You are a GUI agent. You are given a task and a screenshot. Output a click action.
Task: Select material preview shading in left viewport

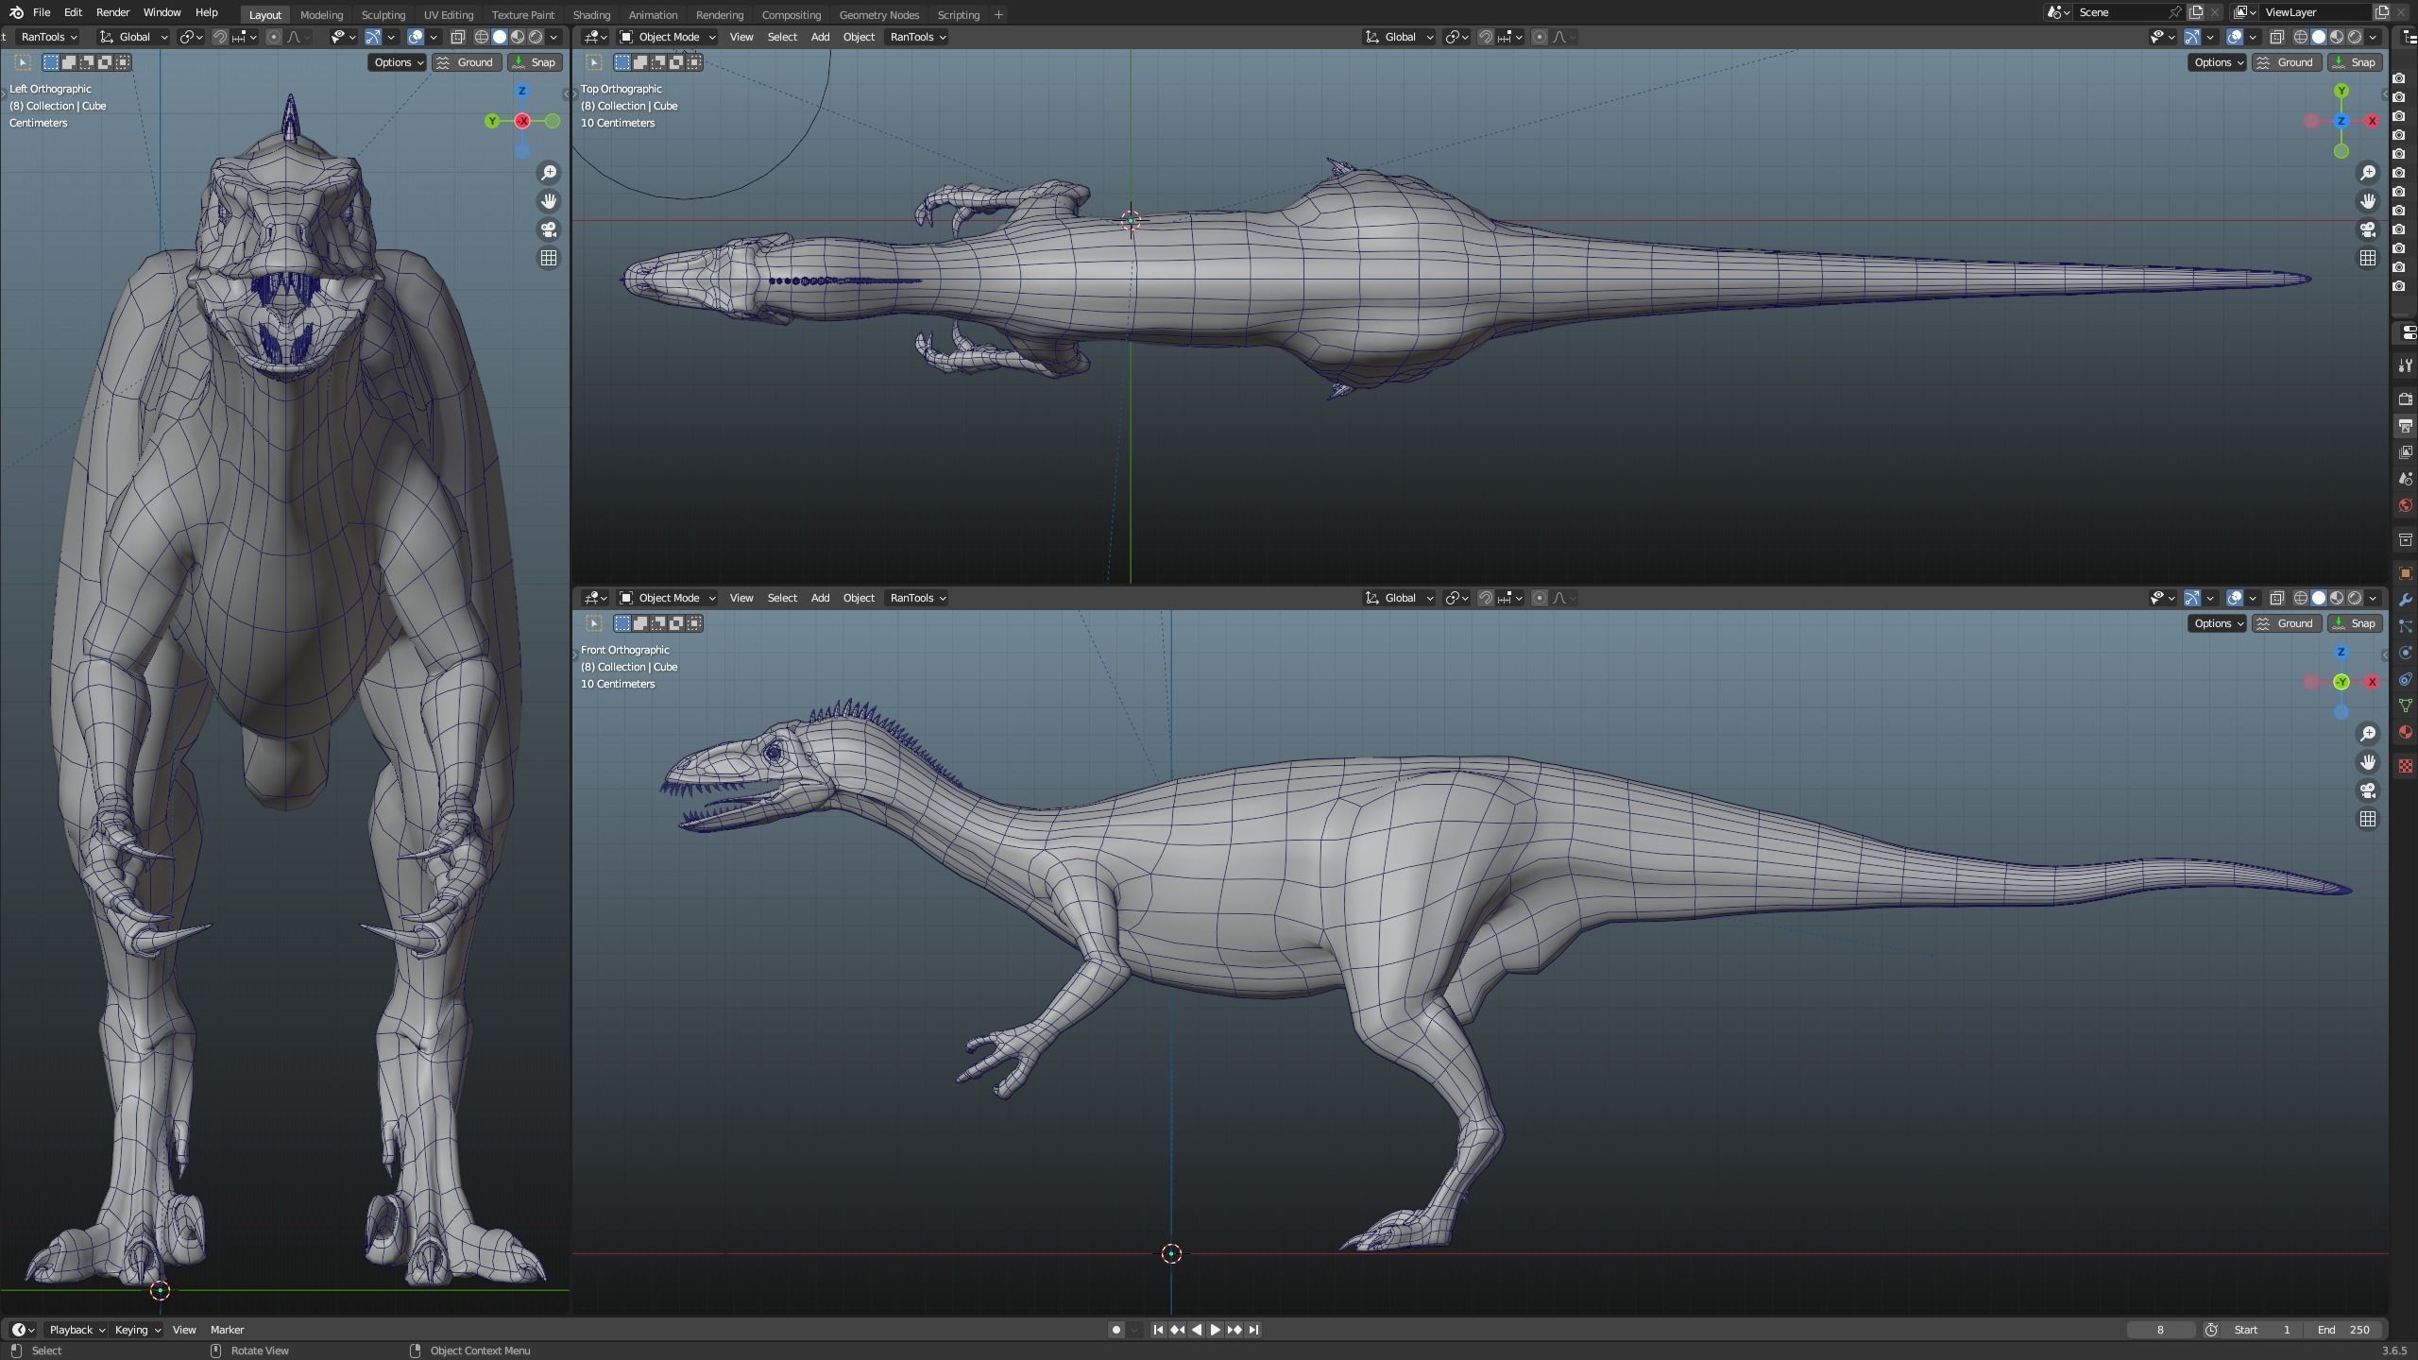coord(518,37)
